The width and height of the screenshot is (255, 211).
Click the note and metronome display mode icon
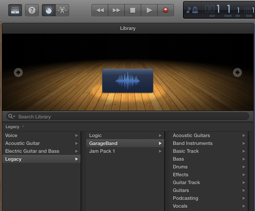pos(192,10)
